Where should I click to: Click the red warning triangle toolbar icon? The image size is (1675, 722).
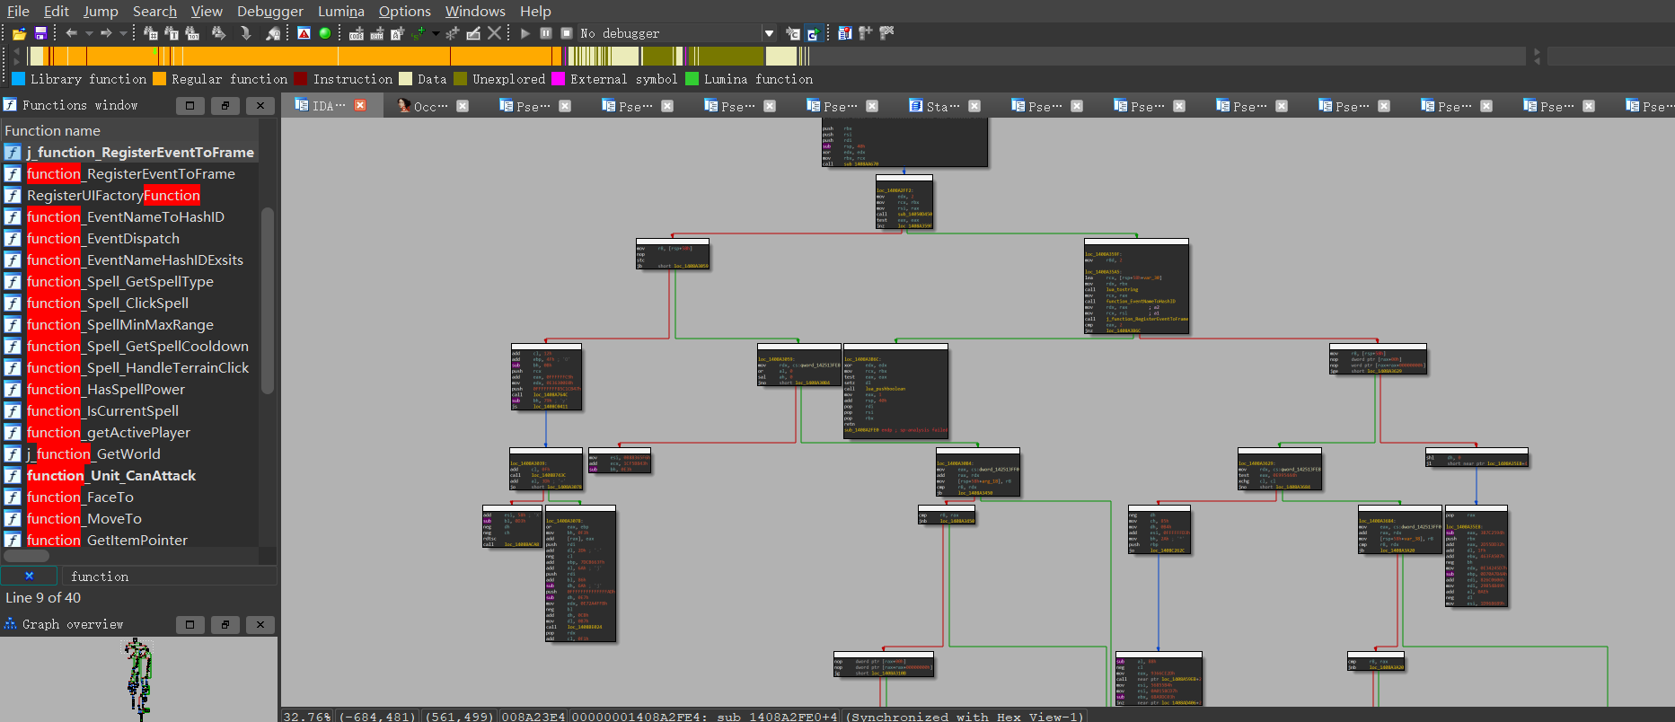point(304,33)
